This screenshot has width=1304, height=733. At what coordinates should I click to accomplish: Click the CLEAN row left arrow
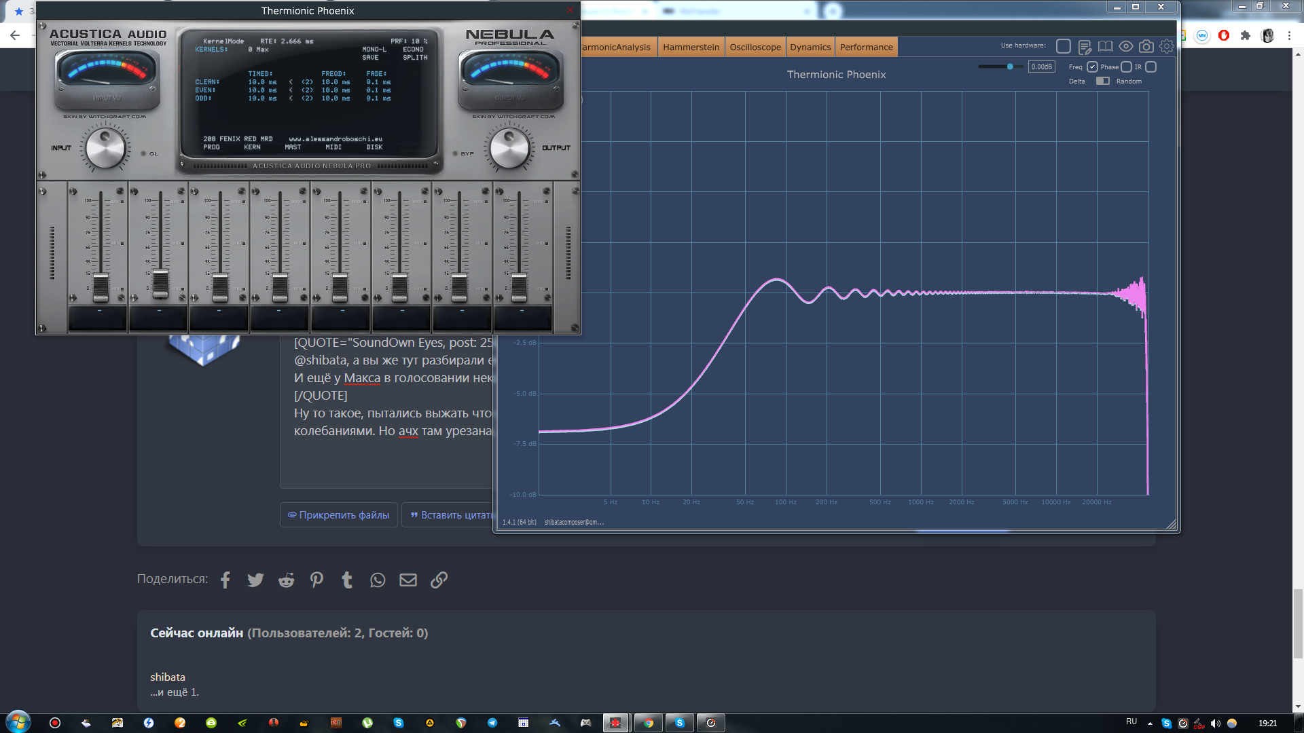click(x=291, y=82)
